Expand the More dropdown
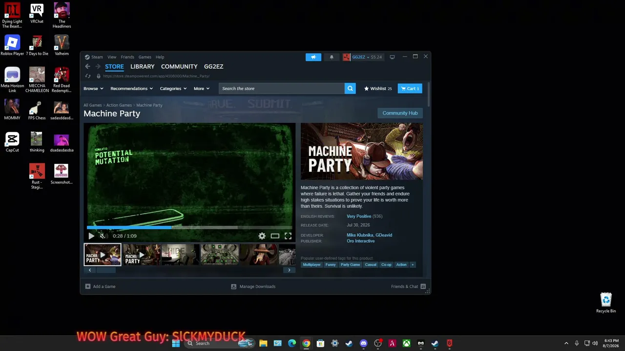 coord(202,88)
